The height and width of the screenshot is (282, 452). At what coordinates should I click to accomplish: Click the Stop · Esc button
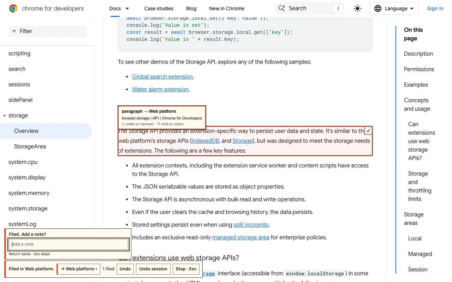(186, 269)
